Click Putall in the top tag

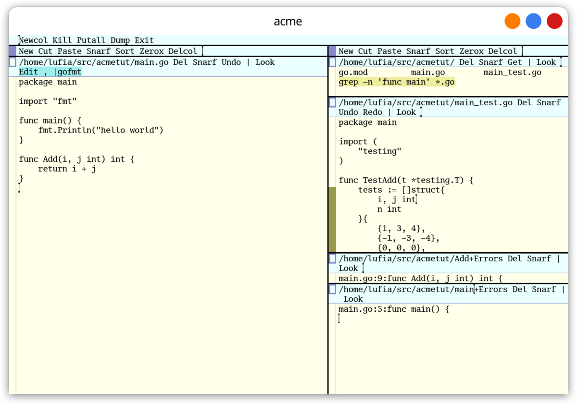click(x=91, y=40)
